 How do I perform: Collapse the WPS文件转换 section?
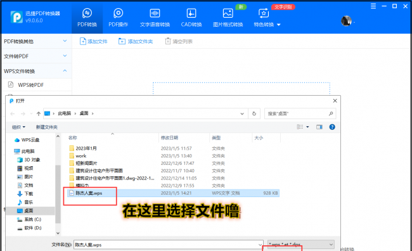[x=35, y=71]
